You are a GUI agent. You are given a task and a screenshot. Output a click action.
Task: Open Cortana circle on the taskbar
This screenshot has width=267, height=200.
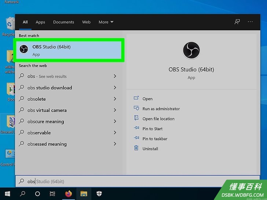[x=37, y=194]
